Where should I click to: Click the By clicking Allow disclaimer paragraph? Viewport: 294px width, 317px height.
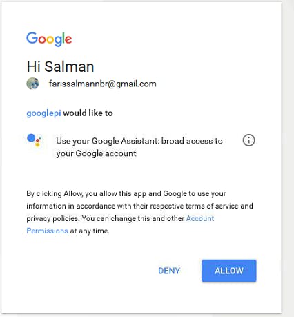139,212
